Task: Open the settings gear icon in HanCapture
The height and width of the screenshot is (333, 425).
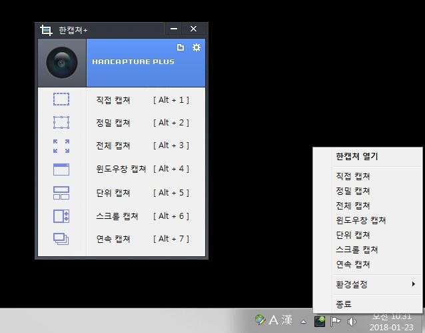Action: (x=197, y=47)
